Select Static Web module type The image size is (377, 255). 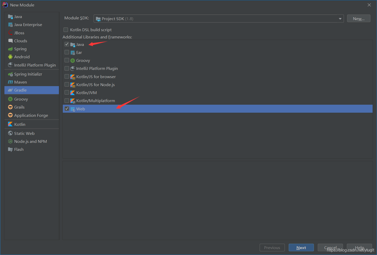click(32, 133)
